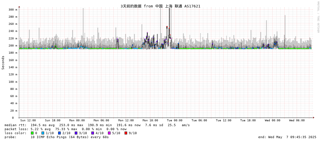The height and width of the screenshot is (141, 321).
Task: Click the 'Tue 18:00' time axis label
Action: click(x=248, y=120)
